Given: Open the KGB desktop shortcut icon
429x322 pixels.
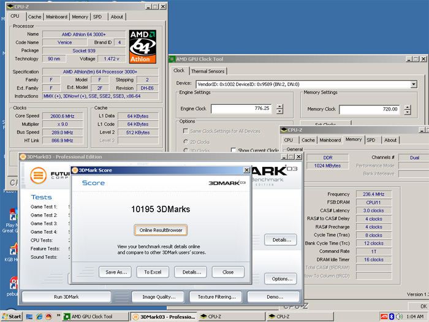Looking at the screenshot, I should 13,250.
